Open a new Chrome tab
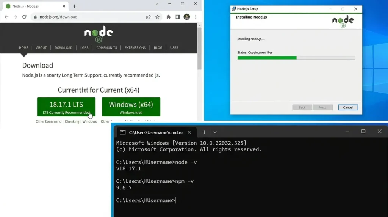This screenshot has width=388, height=217. [75, 6]
